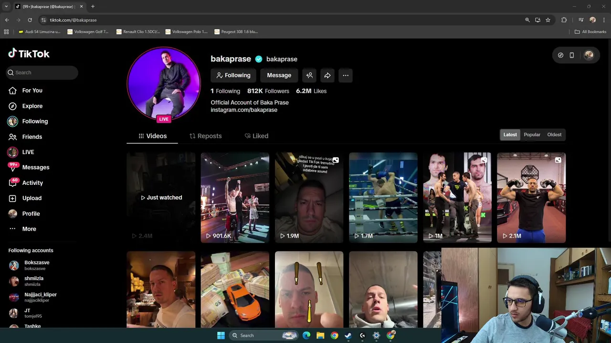
Task: Open the Windows Start menu
Action: pyautogui.click(x=221, y=335)
